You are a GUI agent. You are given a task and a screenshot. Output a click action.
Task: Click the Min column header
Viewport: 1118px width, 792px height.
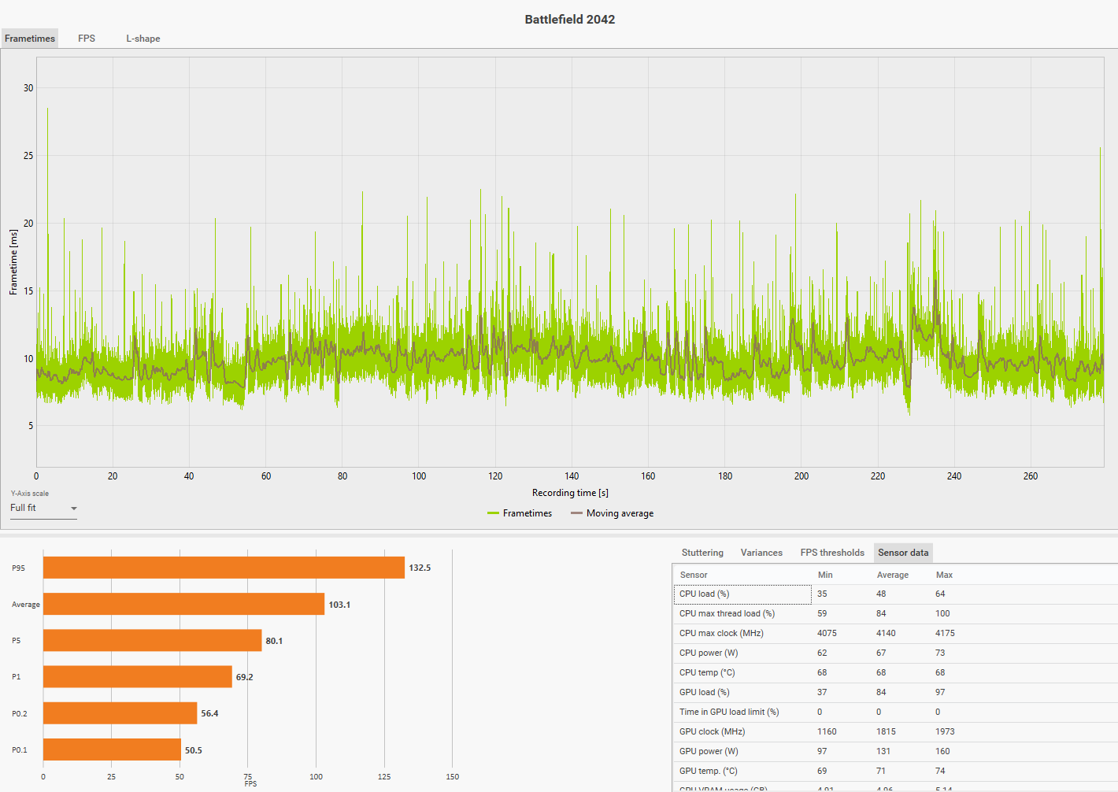(x=825, y=575)
